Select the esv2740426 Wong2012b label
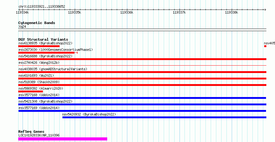Screen dimensions: 275x142 tap(39, 63)
